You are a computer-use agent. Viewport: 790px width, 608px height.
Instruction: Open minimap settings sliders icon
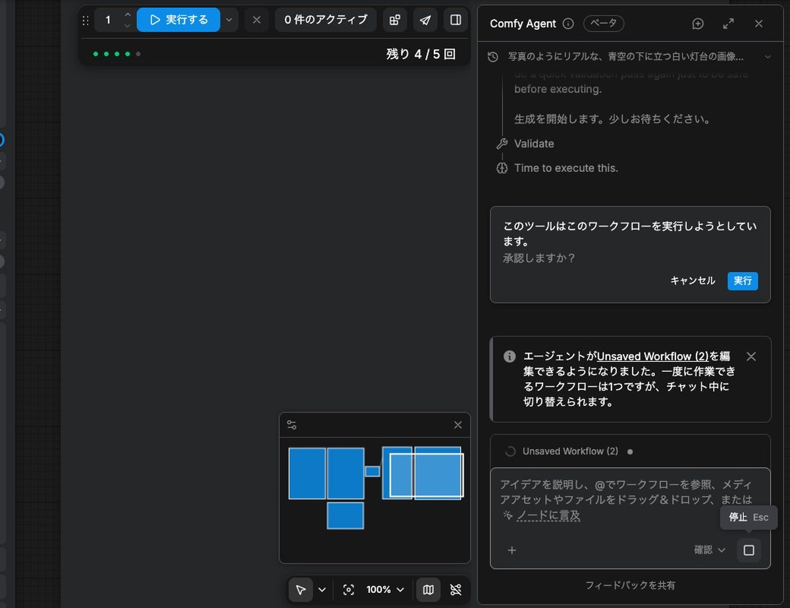pyautogui.click(x=292, y=425)
